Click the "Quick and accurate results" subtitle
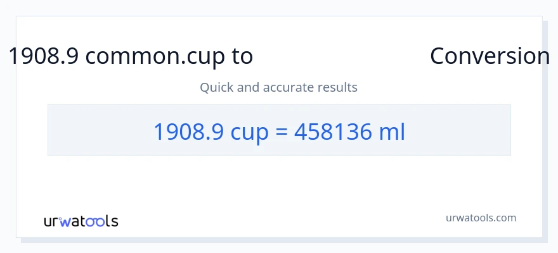The width and height of the screenshot is (558, 253). pos(278,87)
